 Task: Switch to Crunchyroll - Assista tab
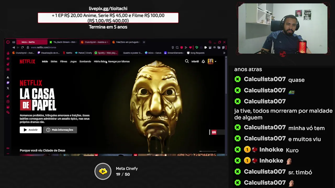pos(96,42)
